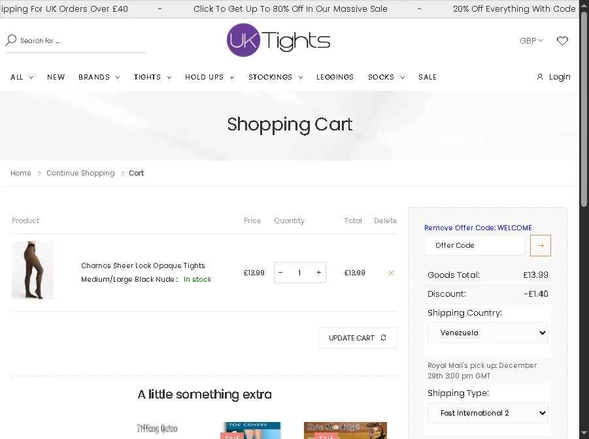589x439 pixels.
Task: Click Royal Mail's pick up notice
Action: [x=482, y=371]
